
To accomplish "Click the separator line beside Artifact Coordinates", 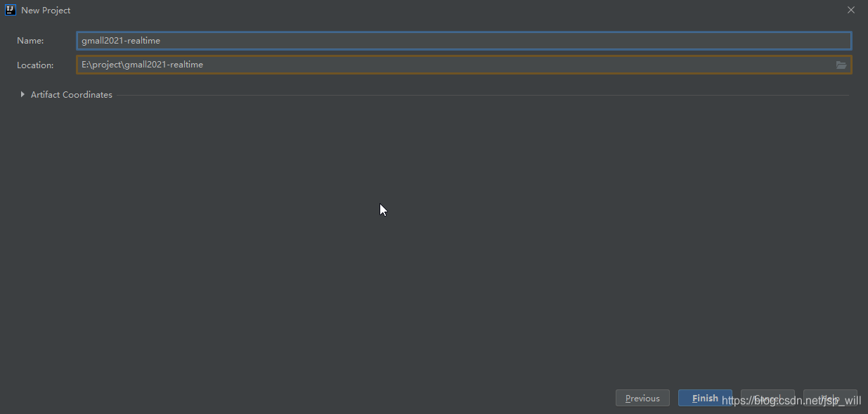I will tap(482, 95).
